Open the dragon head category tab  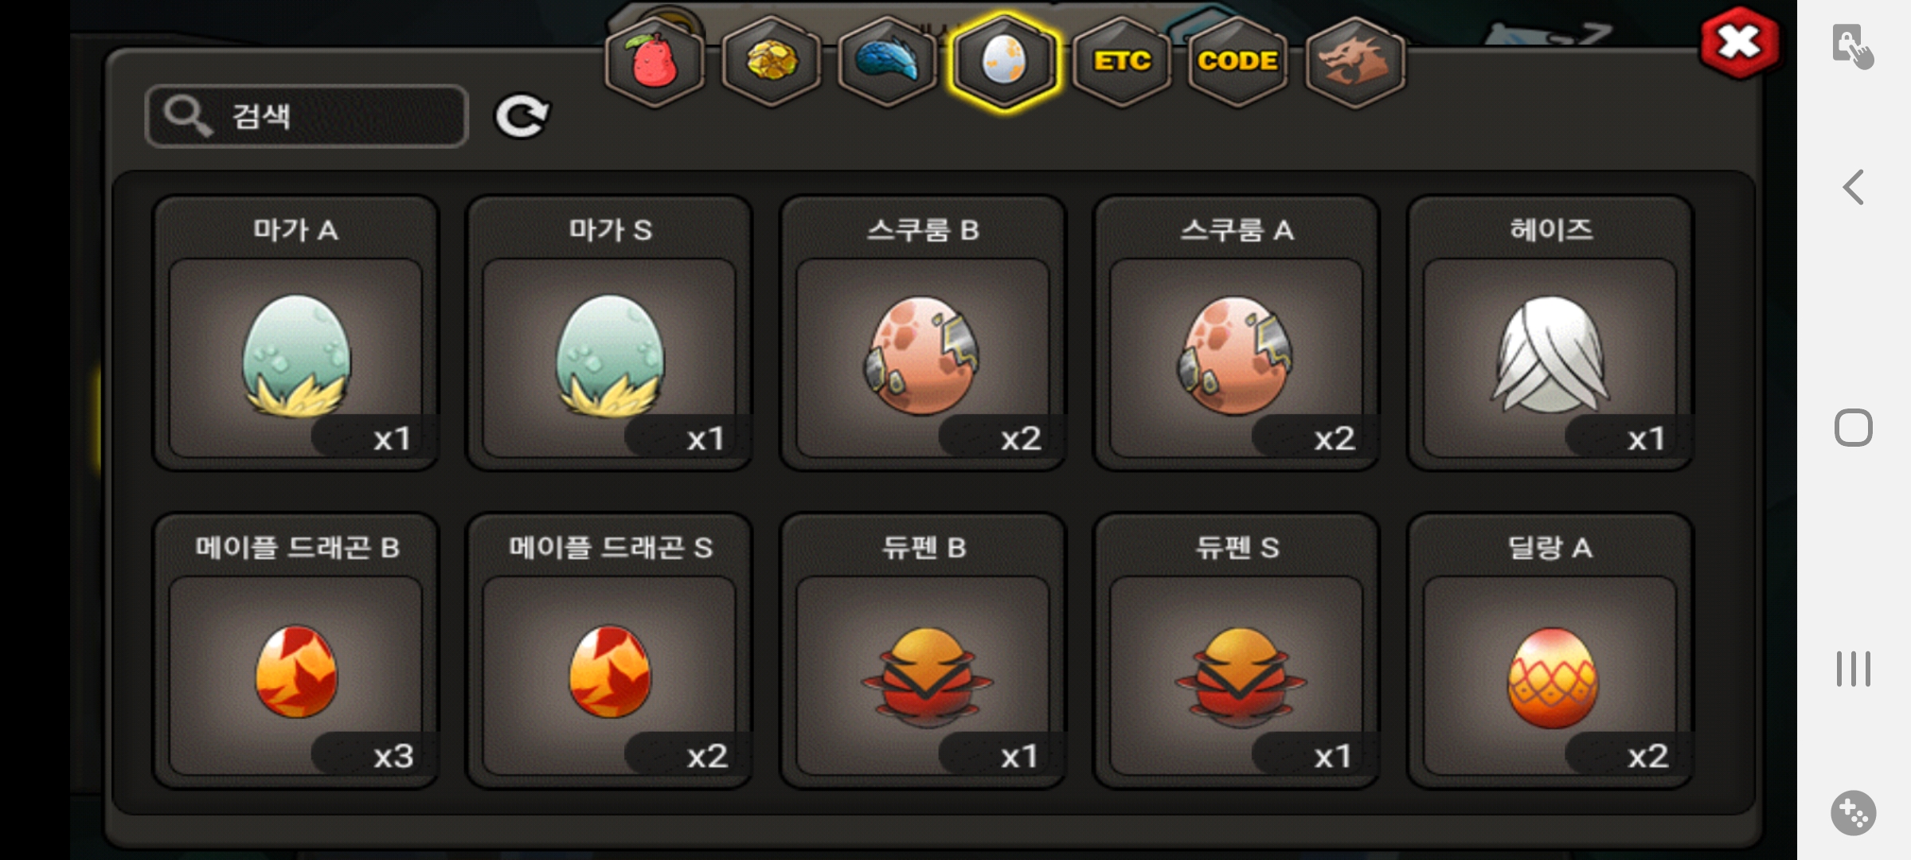click(x=1354, y=62)
